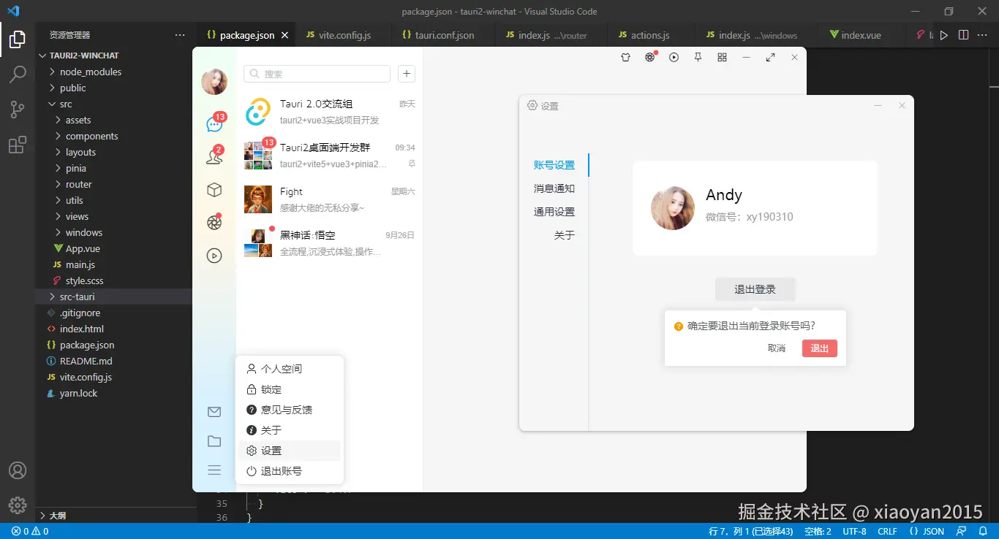
Task: Click the clothes theme icon in chat titlebar
Action: [625, 57]
